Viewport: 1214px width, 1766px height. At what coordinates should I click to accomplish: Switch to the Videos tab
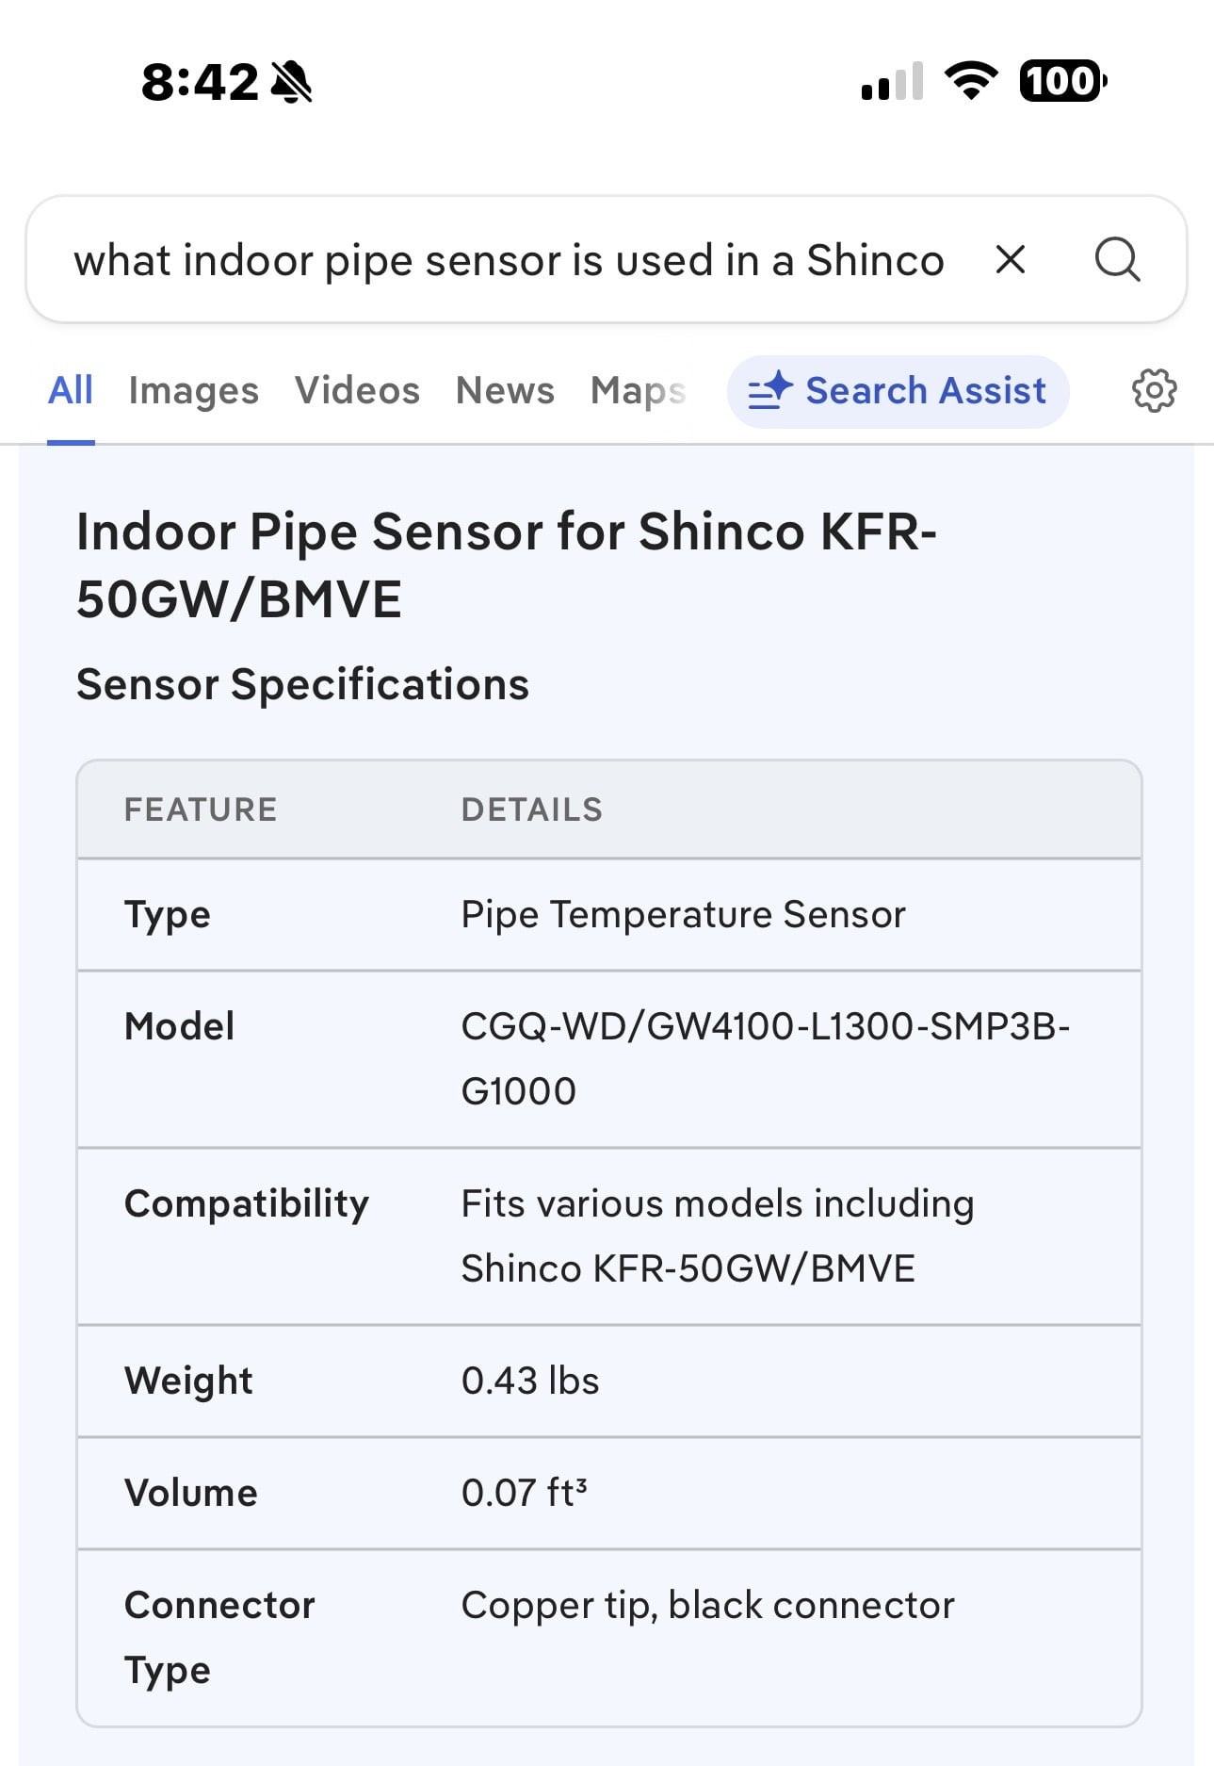tap(357, 390)
